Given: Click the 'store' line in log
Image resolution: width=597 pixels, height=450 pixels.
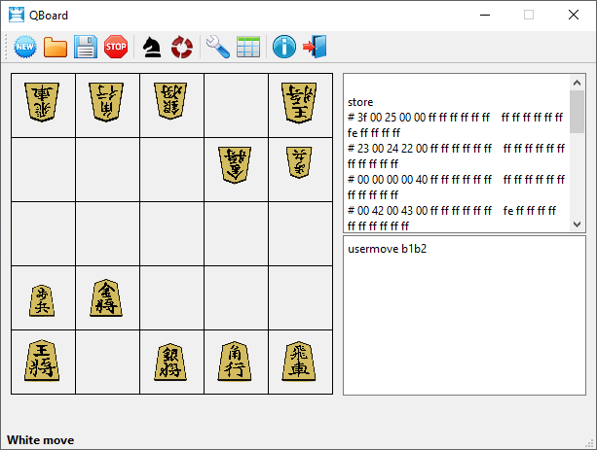Looking at the screenshot, I should pos(360,102).
